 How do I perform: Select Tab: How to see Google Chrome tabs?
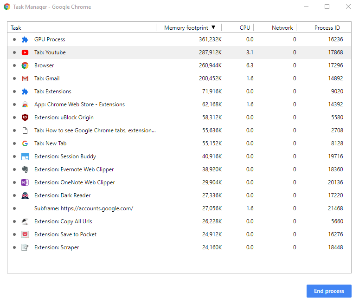pos(95,130)
